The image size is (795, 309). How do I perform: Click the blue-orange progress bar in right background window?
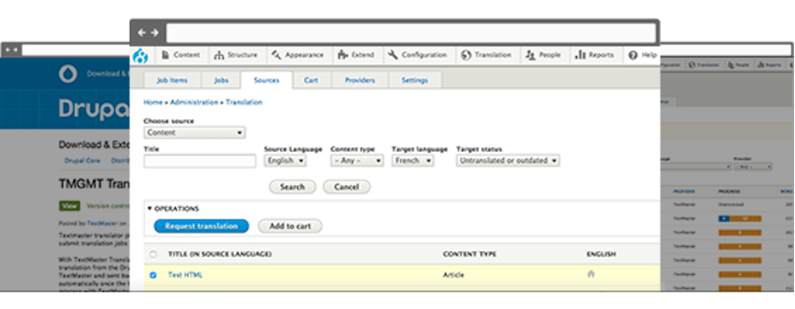click(740, 218)
